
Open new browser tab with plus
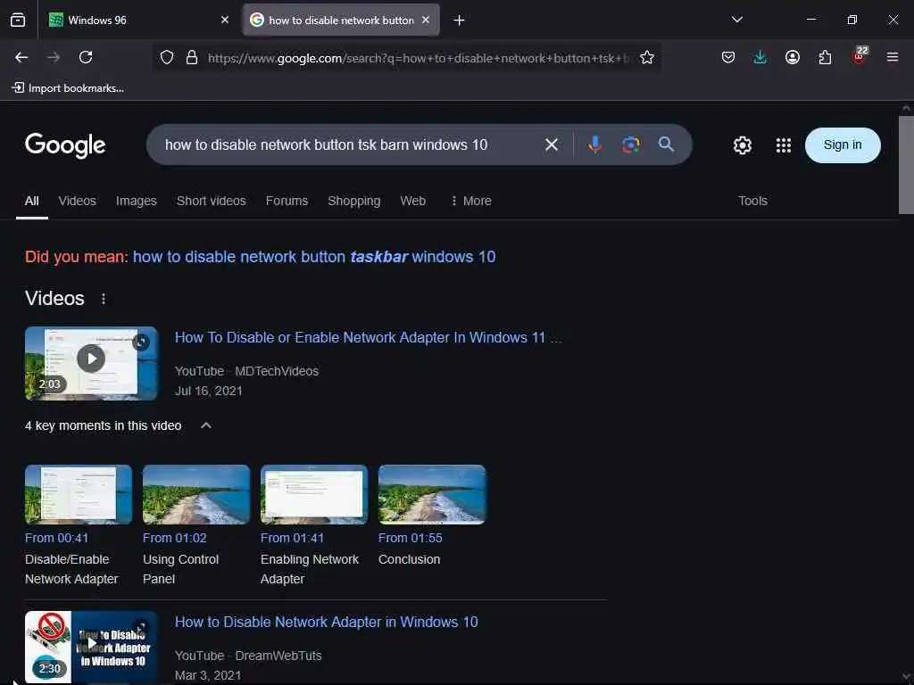pyautogui.click(x=460, y=21)
